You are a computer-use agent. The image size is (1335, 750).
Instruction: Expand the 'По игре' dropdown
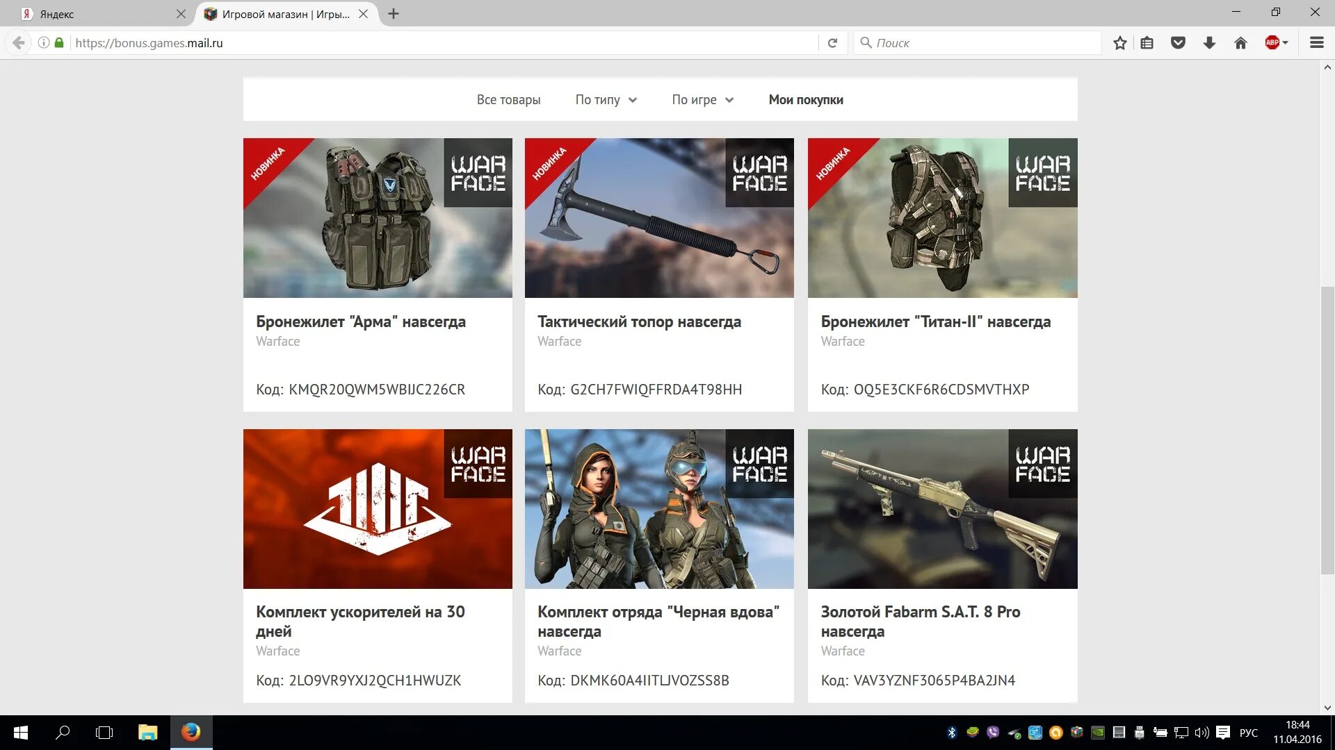tap(702, 100)
